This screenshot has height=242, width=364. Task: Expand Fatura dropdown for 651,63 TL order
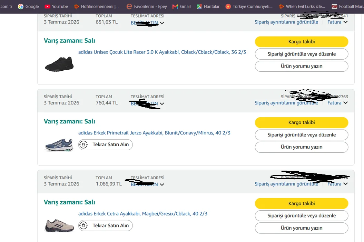click(337, 22)
